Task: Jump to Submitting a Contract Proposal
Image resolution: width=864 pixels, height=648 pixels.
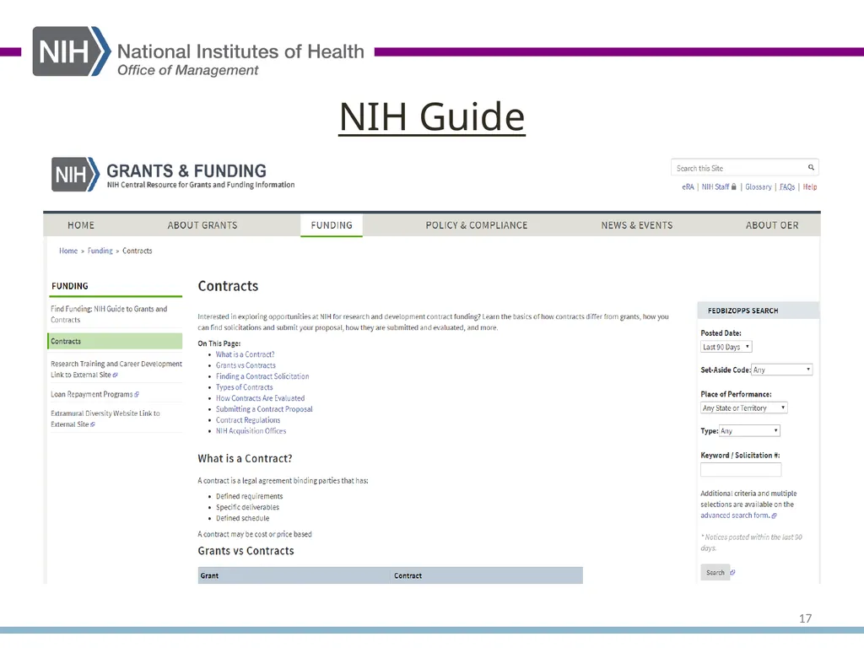Action: pyautogui.click(x=264, y=409)
